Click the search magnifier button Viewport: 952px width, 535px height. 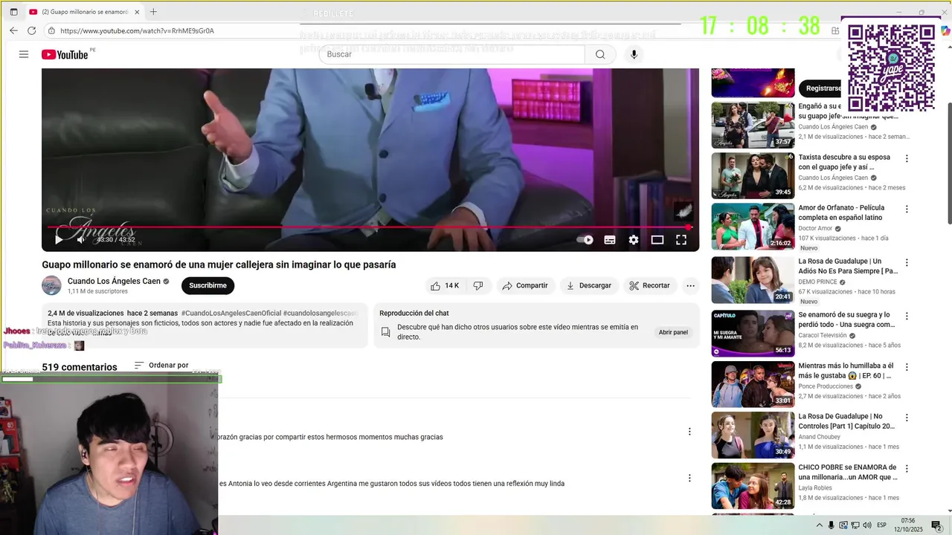[x=600, y=54]
